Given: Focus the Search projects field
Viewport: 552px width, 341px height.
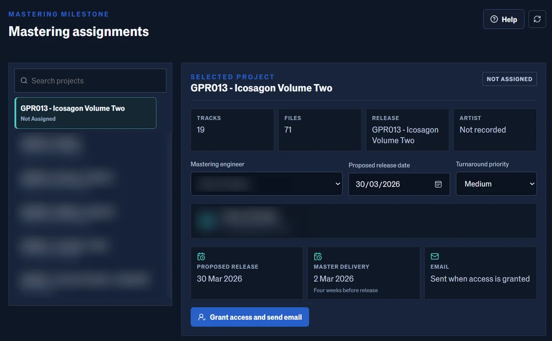Looking at the screenshot, I should pos(90,80).
